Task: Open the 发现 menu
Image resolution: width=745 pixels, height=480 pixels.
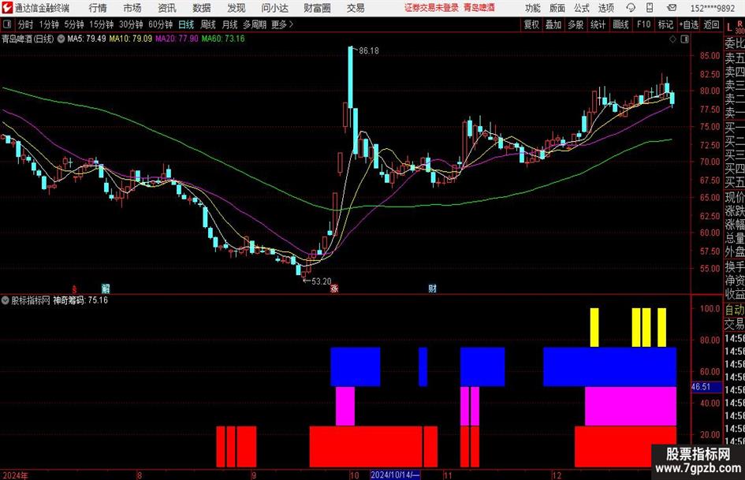Action: click(237, 8)
